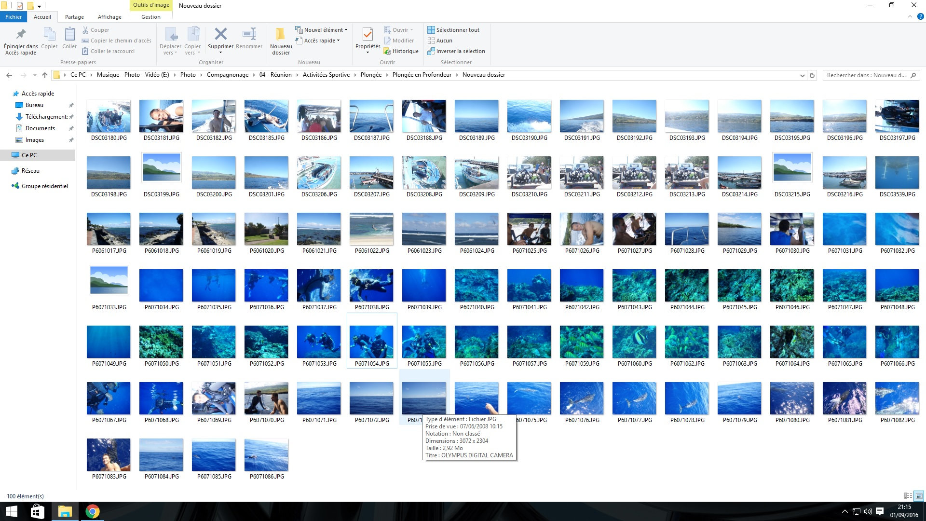Select the P6071054.JPG thumbnail
This screenshot has height=521, width=926.
[371, 342]
